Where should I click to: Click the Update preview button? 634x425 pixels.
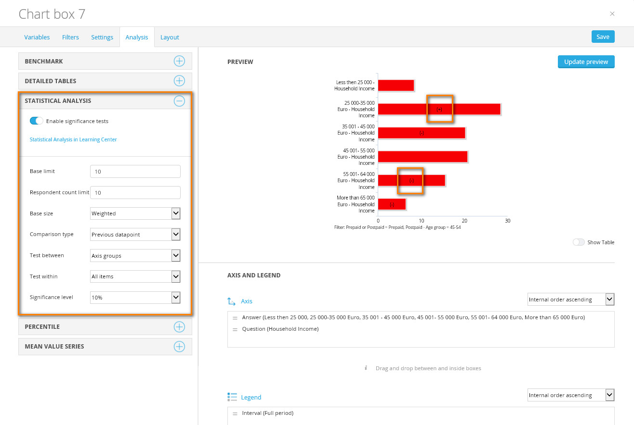(x=586, y=62)
